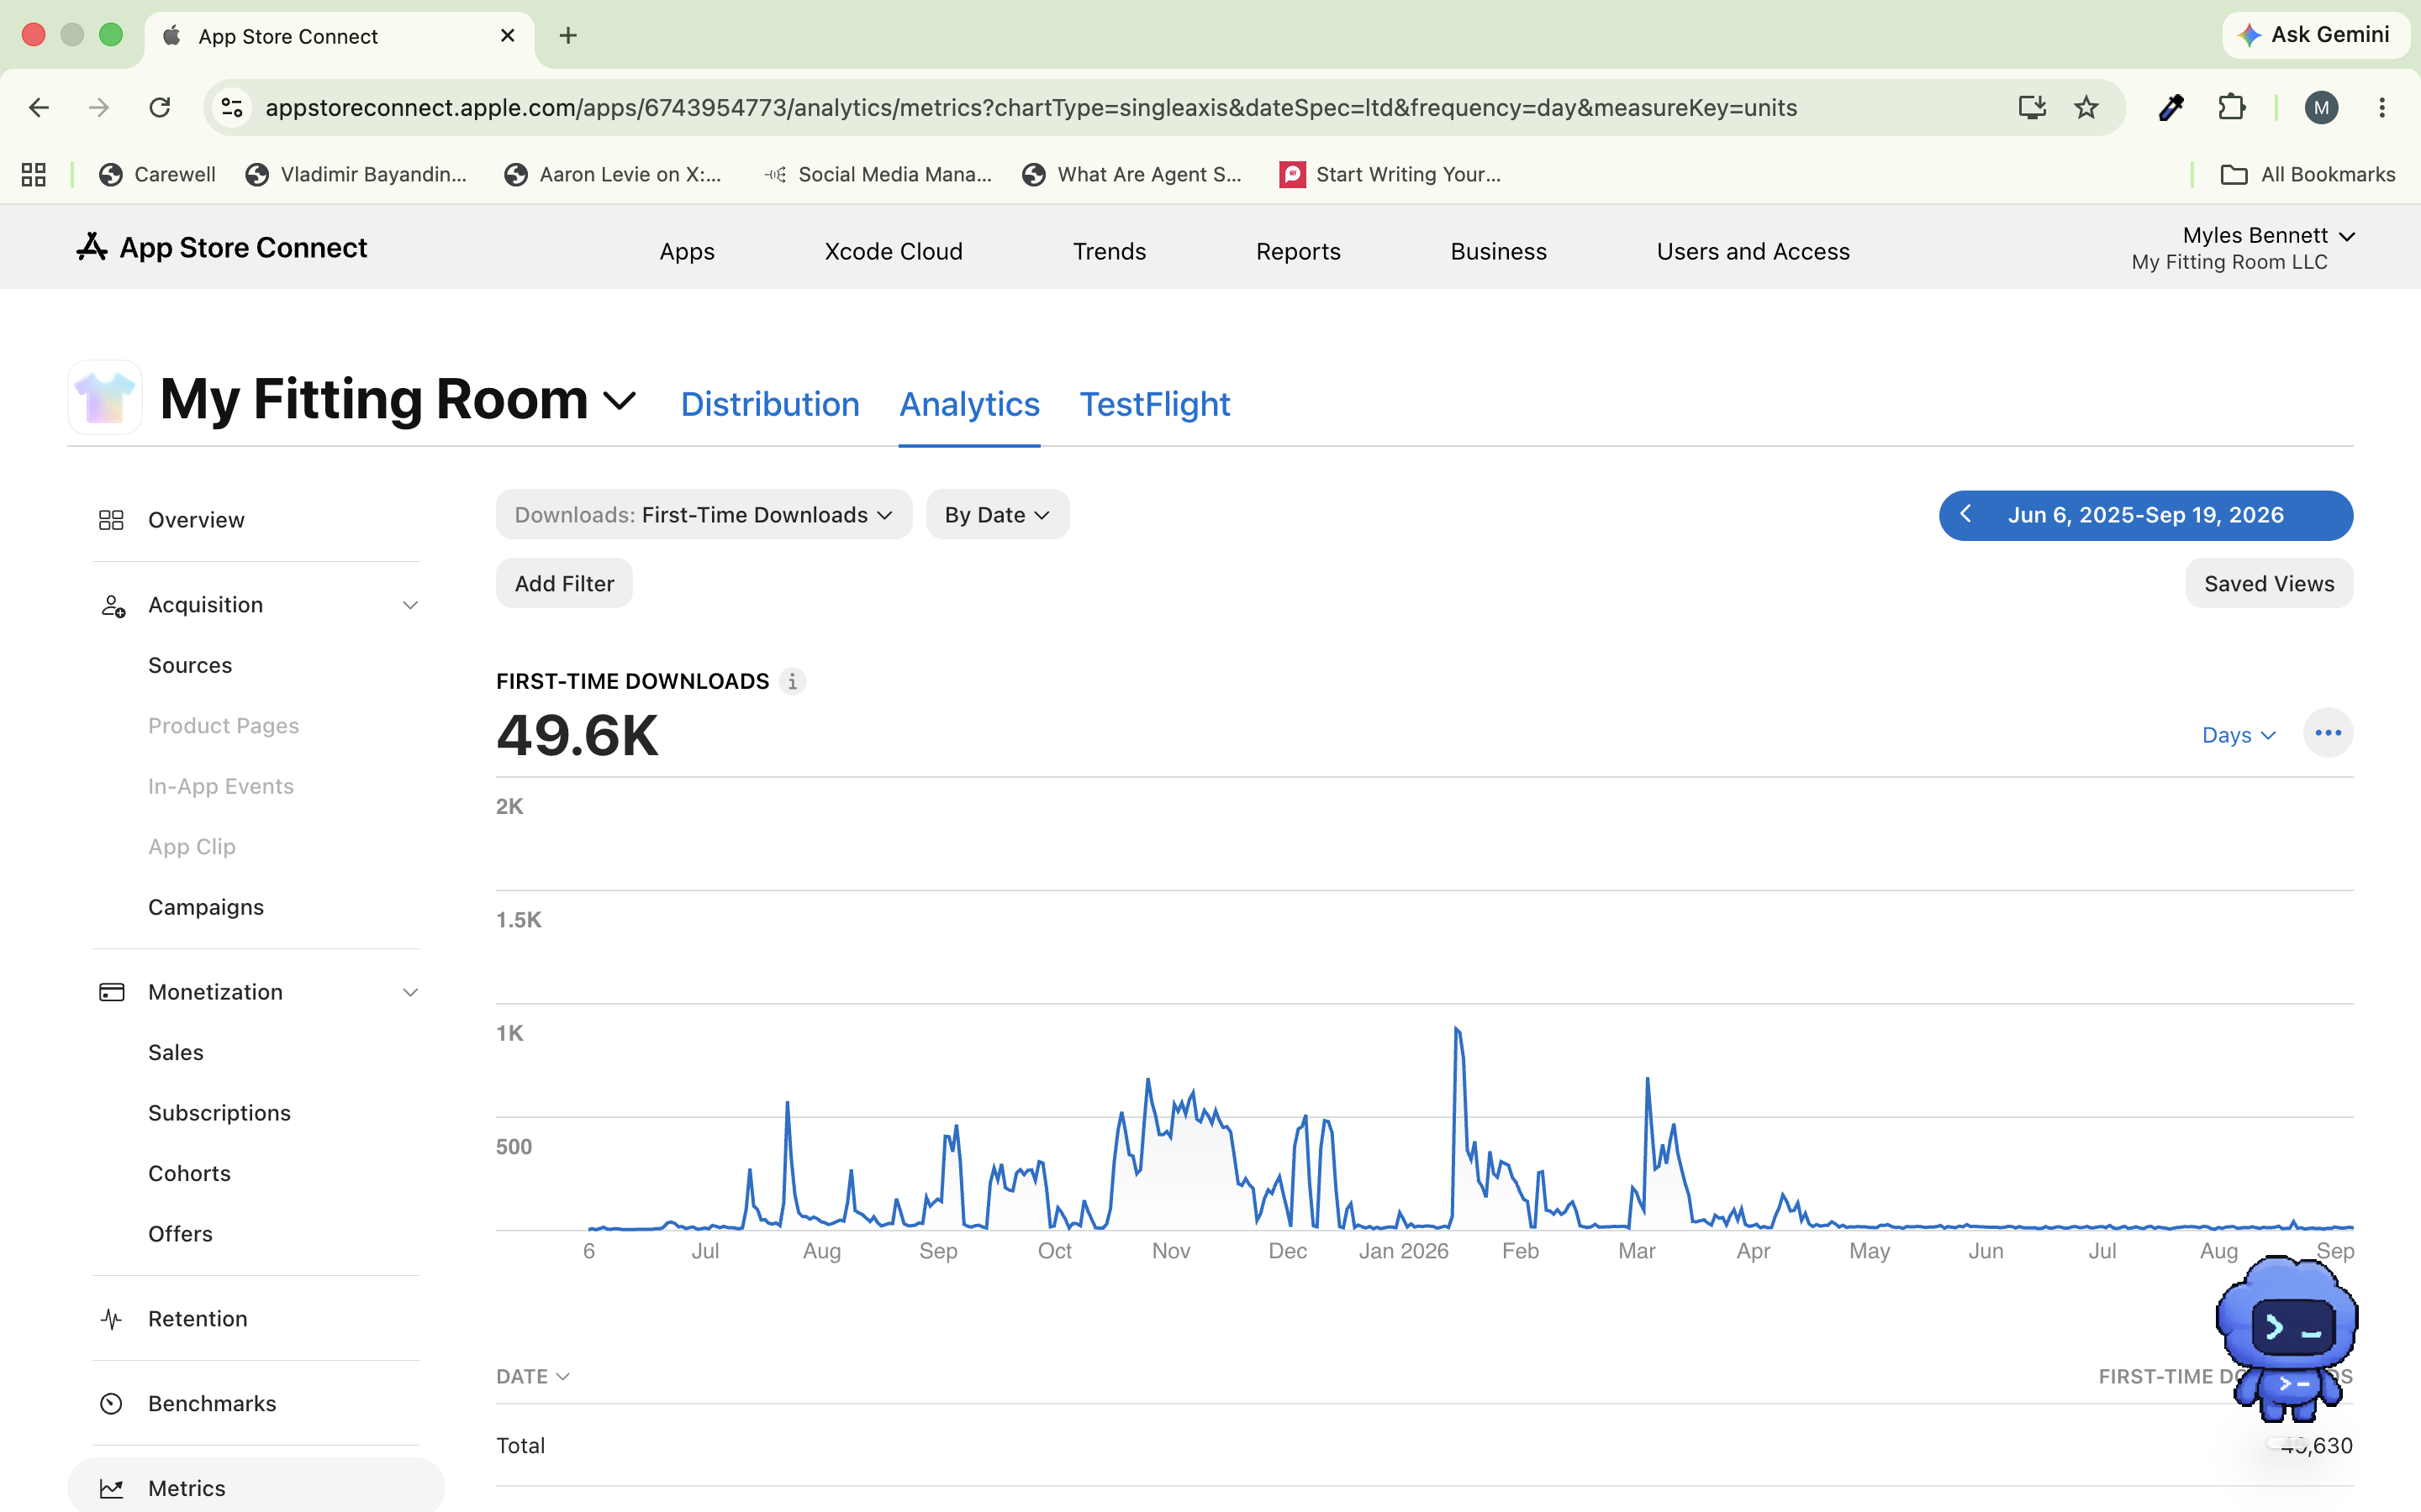Open Users and Access
2421x1512 pixels.
tap(1753, 252)
